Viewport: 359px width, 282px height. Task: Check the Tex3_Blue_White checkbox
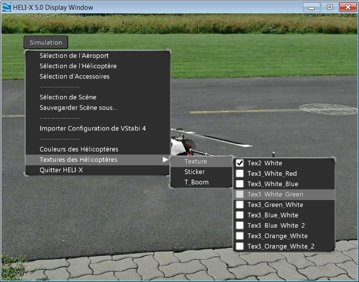pos(240,215)
